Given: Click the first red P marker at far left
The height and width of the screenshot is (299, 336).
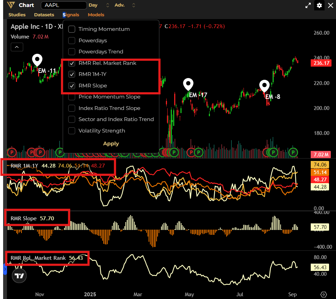Looking at the screenshot, I should click(12, 153).
